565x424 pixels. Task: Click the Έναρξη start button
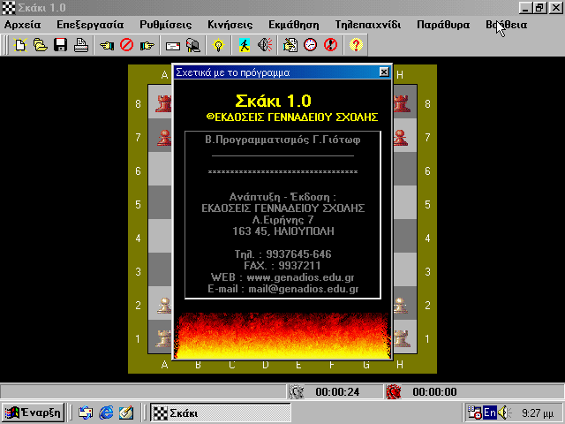click(x=34, y=413)
